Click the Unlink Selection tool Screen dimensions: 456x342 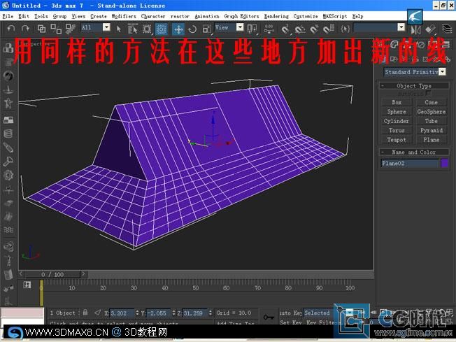[x=56, y=29]
